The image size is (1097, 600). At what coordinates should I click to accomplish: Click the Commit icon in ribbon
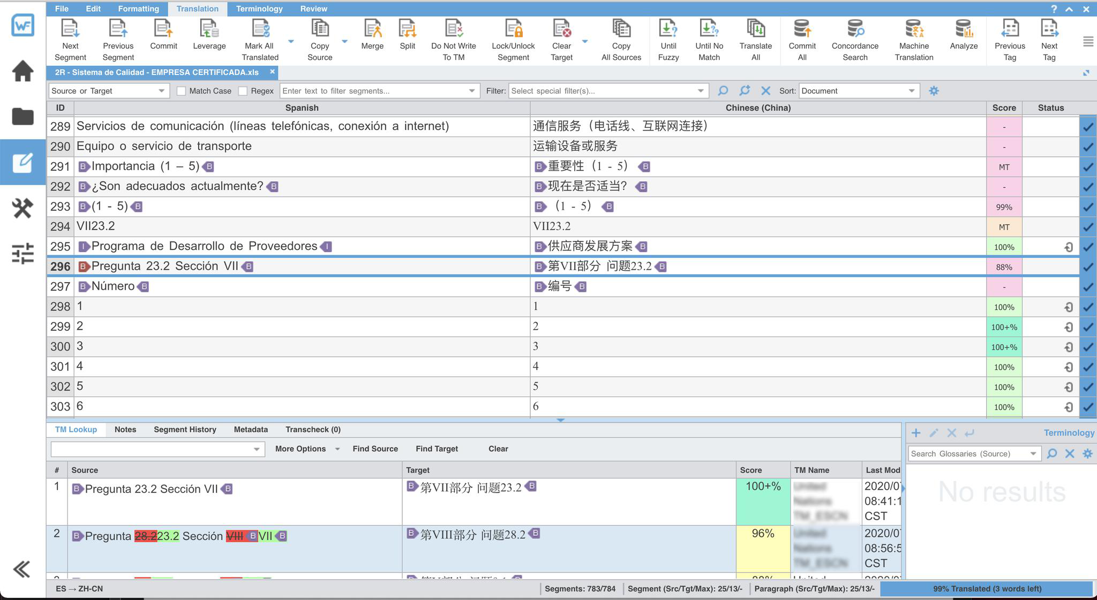pyautogui.click(x=163, y=28)
